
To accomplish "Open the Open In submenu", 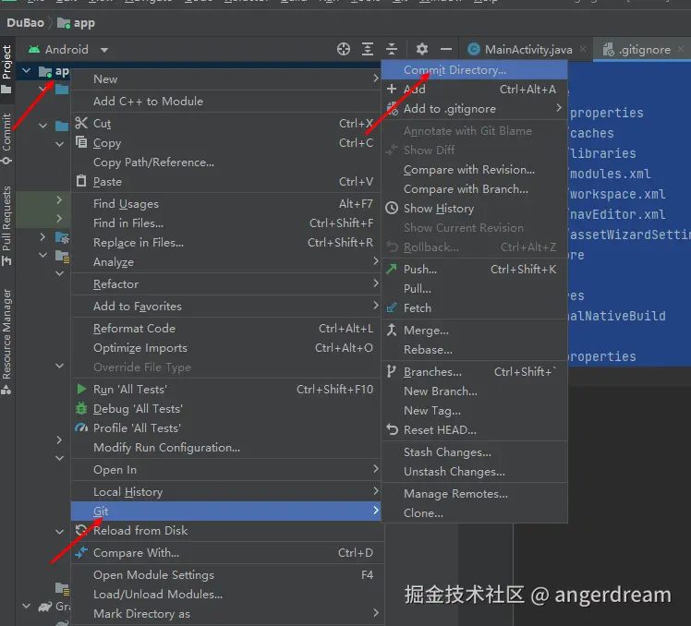I will (x=225, y=470).
